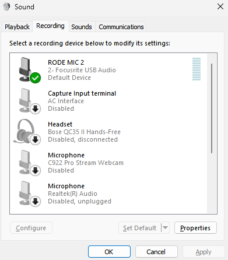Click the RODE MIC 2 input level meter

(x=197, y=69)
